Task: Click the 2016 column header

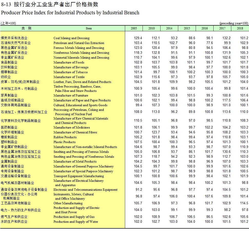Action: point(205,28)
